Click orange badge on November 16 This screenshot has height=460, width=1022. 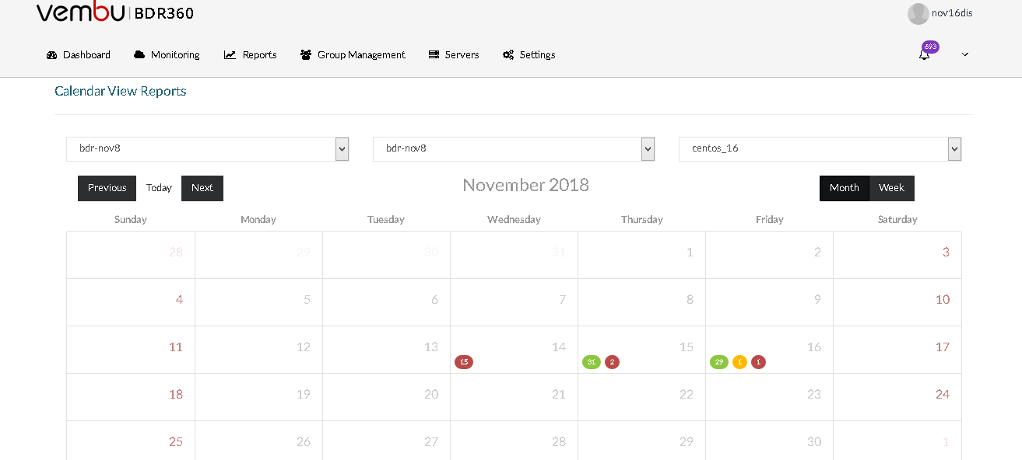pos(739,362)
